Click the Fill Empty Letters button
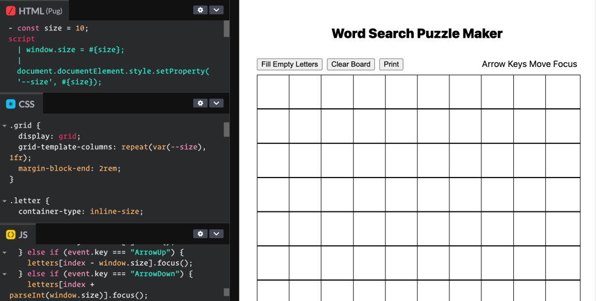This screenshot has height=301, width=596. (289, 65)
